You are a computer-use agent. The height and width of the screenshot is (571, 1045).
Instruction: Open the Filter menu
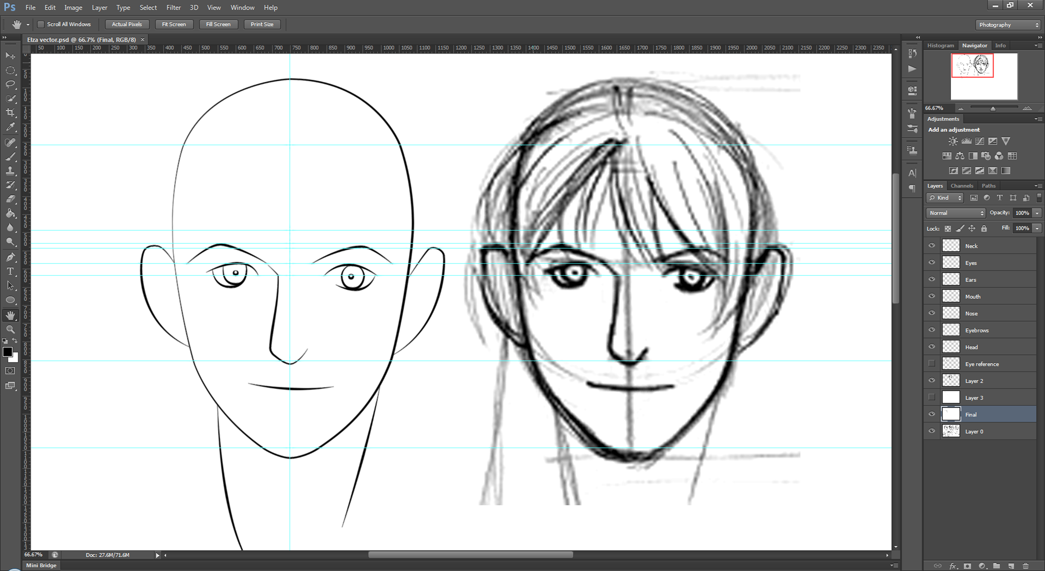173,7
